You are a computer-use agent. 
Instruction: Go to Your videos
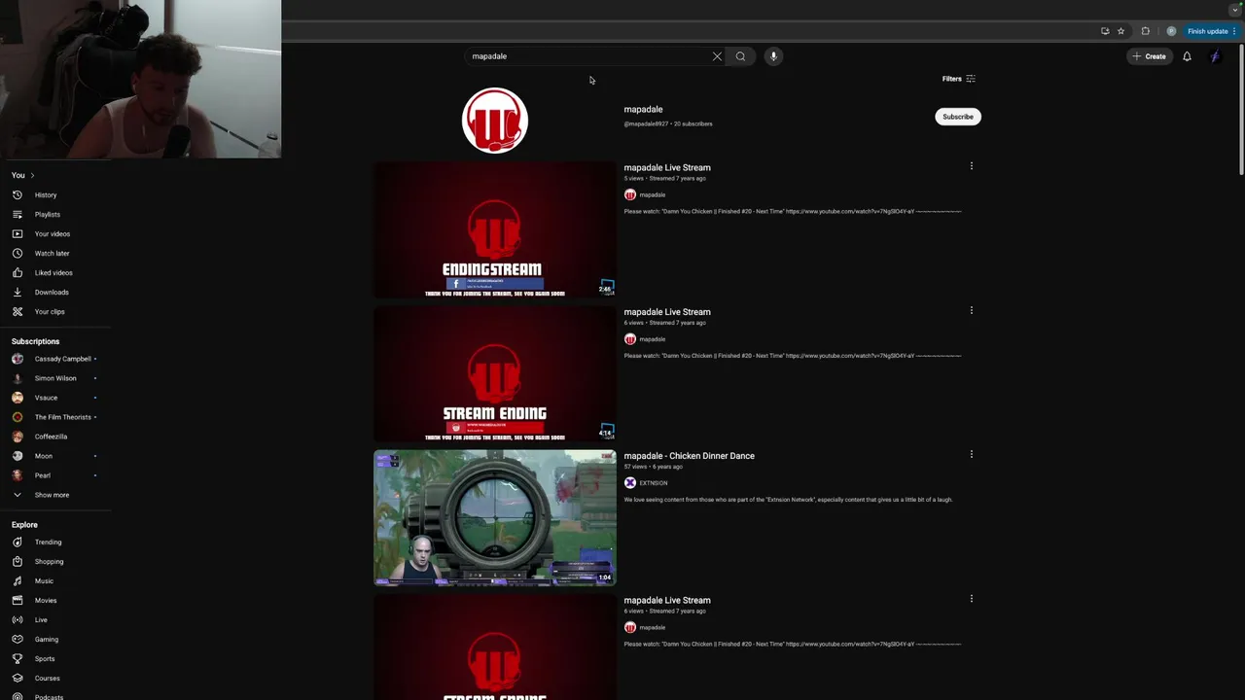click(x=55, y=234)
